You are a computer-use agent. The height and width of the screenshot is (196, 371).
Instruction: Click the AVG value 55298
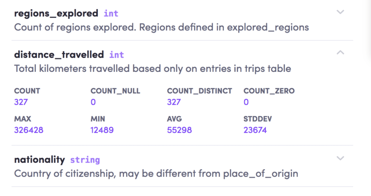[179, 130]
